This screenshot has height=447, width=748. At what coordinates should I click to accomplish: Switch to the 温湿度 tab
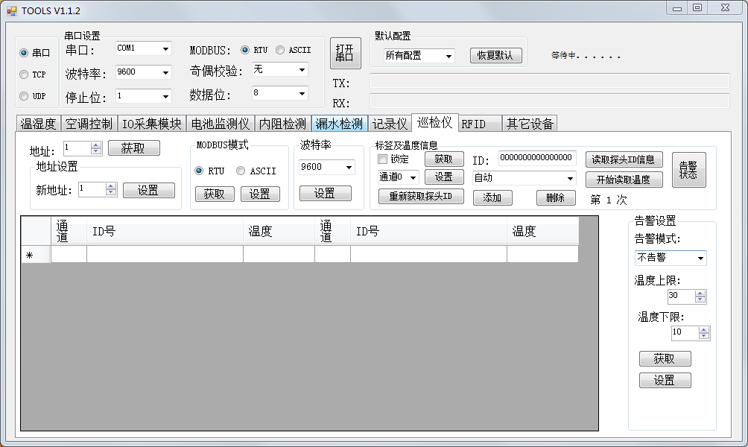pyautogui.click(x=37, y=124)
